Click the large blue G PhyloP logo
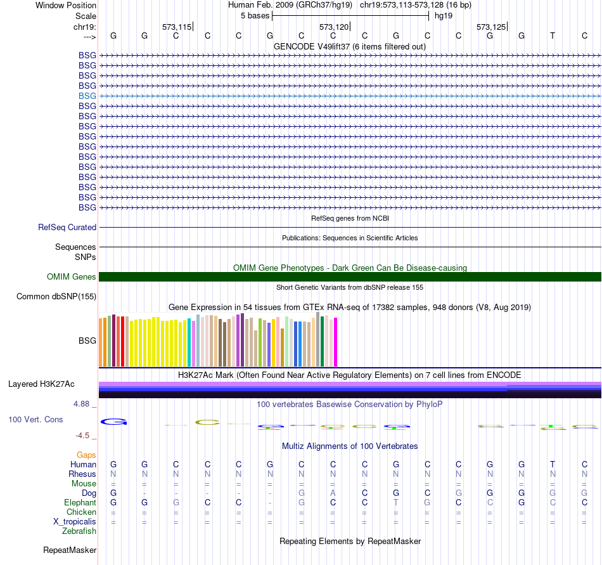Screen dimensions: 602x565 113,422
